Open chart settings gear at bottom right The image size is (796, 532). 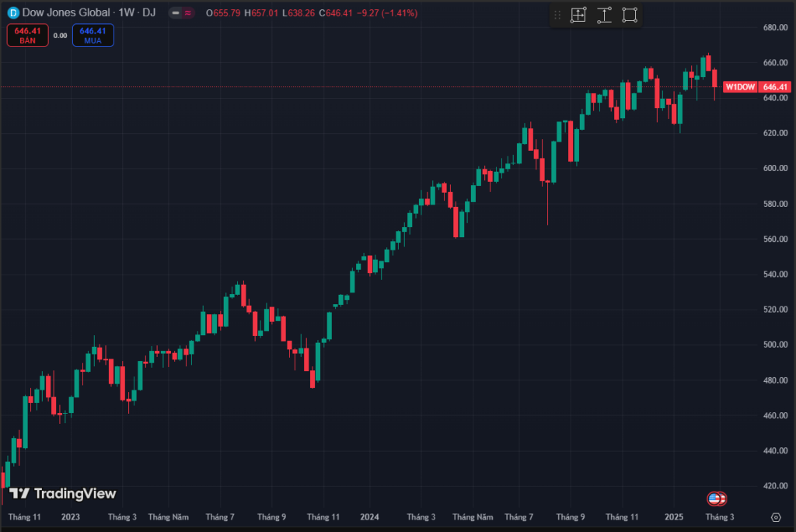pyautogui.click(x=776, y=517)
